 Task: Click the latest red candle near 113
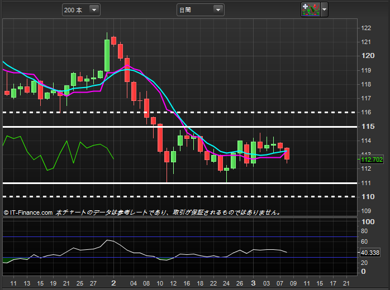[x=287, y=153]
